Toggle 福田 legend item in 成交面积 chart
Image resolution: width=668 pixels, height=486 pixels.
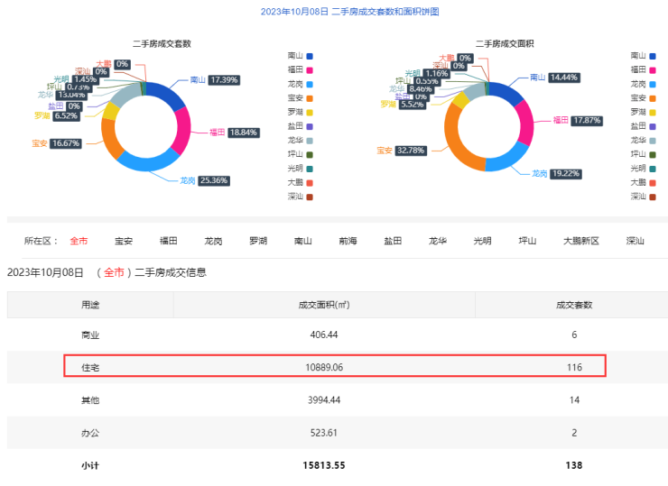click(645, 69)
